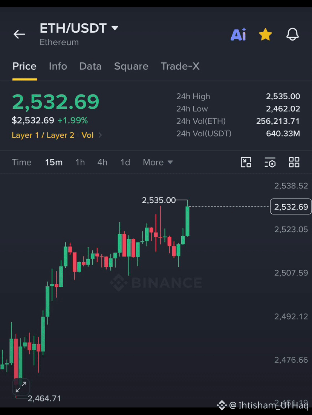Screen dimensions: 312x415
Task: Expand chart to fullscreen with arrows icon
Action: point(21,387)
